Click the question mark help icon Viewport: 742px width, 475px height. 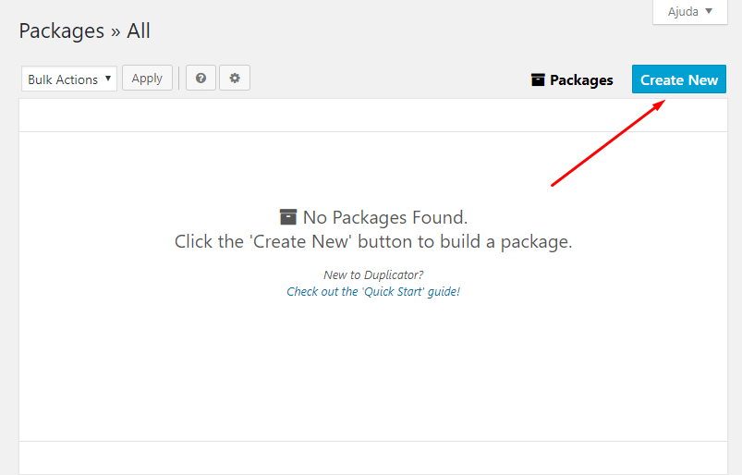tap(201, 79)
